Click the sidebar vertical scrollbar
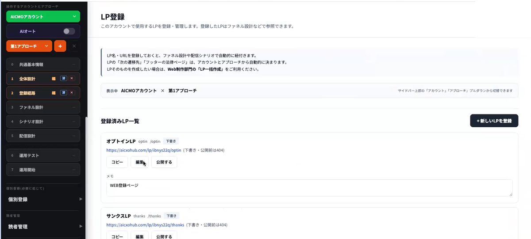 coord(86,177)
